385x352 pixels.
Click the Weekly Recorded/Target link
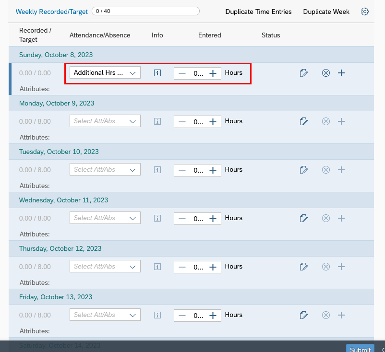coord(51,12)
